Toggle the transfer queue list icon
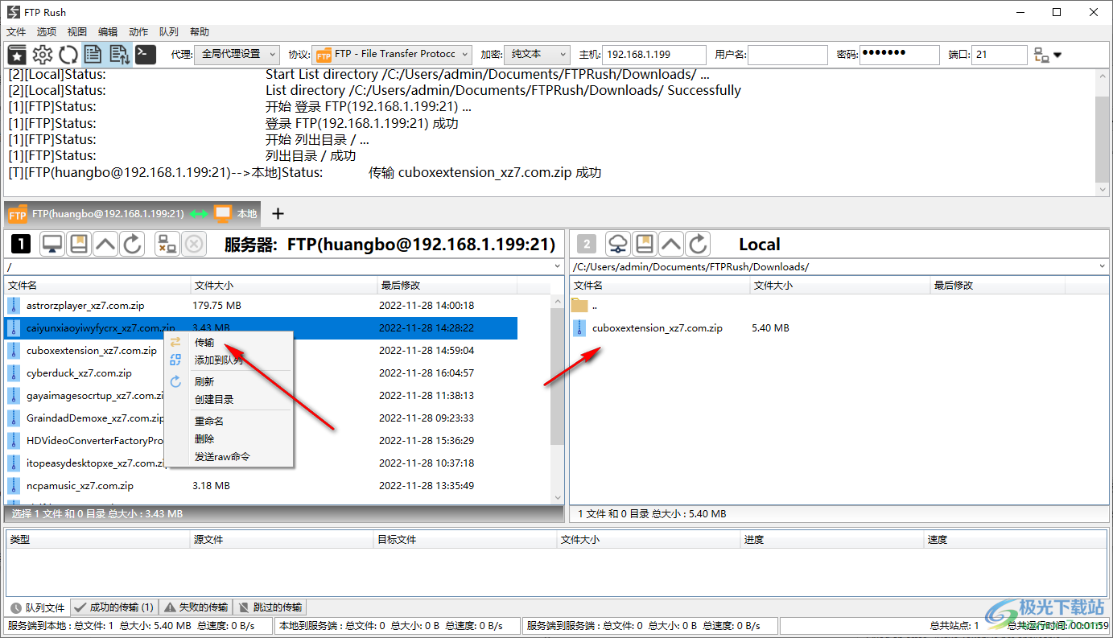Image resolution: width=1113 pixels, height=638 pixels. pos(119,55)
